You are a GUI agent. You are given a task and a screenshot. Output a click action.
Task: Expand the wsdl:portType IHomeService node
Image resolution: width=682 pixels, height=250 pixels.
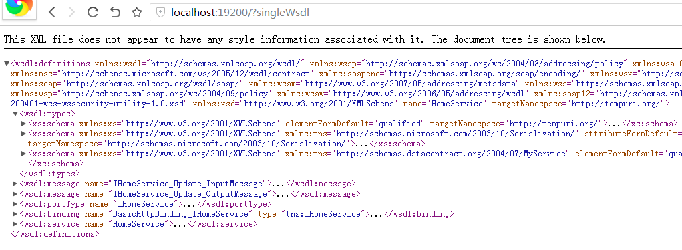pyautogui.click(x=15, y=204)
